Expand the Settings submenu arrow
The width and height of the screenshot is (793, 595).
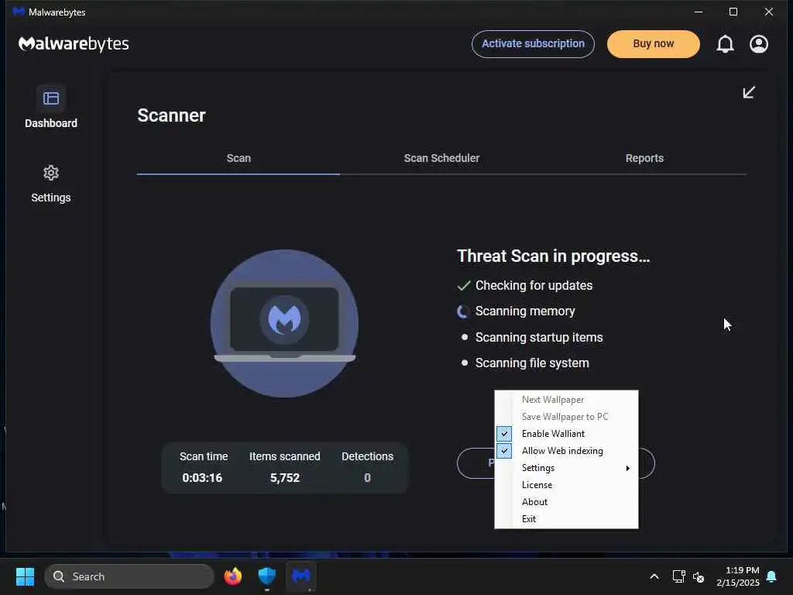pos(627,468)
